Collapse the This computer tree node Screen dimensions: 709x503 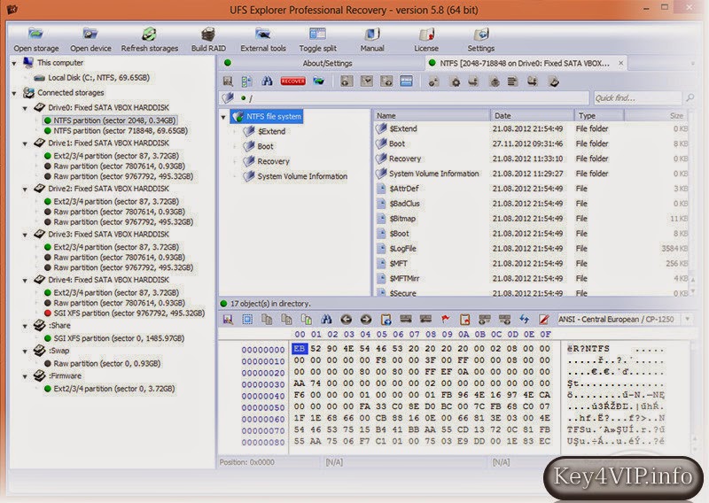point(14,63)
